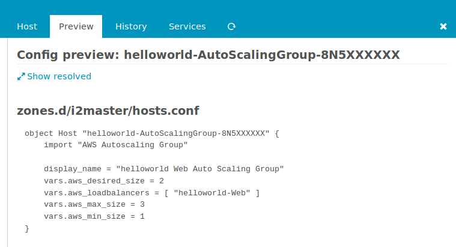Open the History tab

[x=131, y=26]
